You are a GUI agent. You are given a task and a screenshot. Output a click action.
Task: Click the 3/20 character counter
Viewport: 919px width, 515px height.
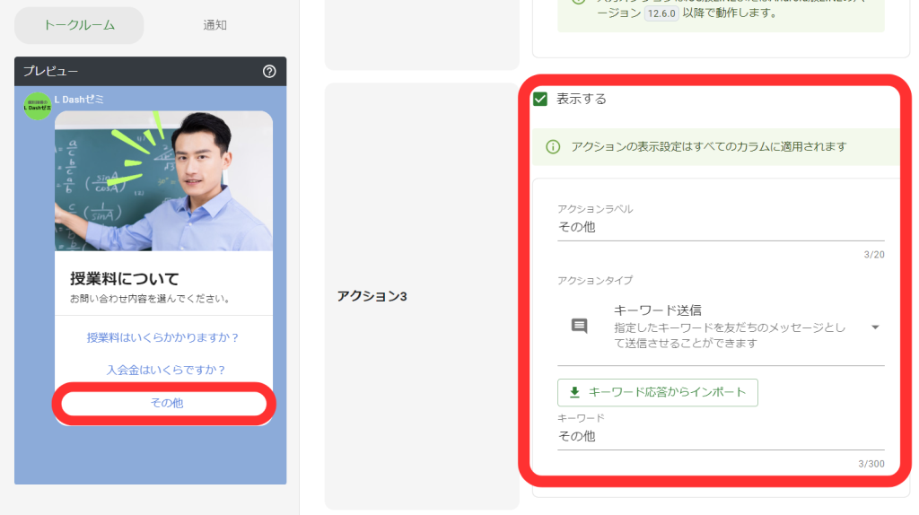874,254
